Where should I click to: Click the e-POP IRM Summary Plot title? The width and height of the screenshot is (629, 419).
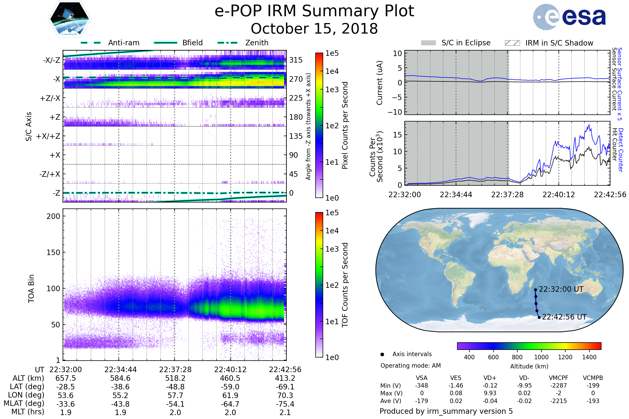coord(314,11)
